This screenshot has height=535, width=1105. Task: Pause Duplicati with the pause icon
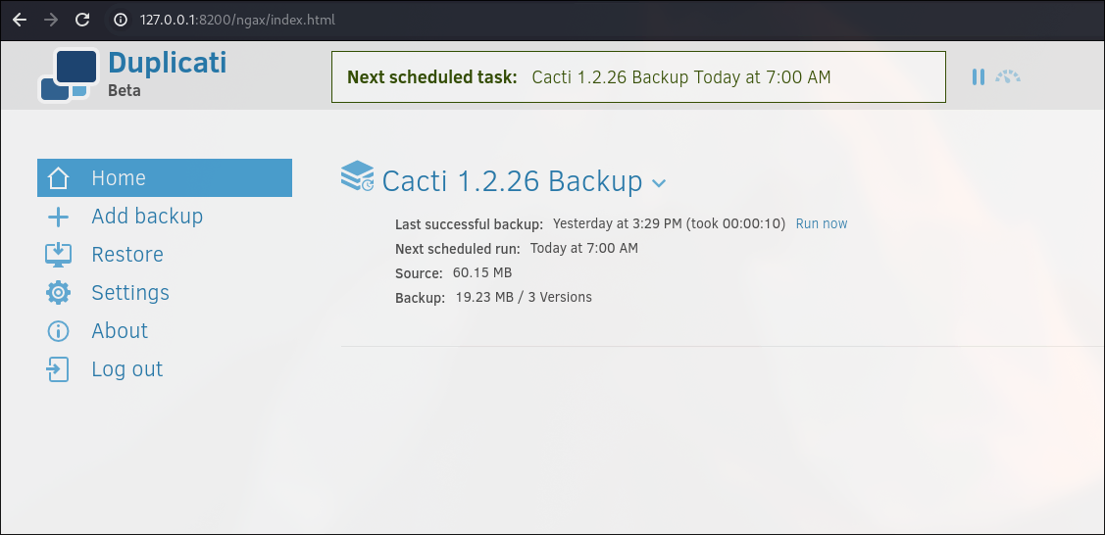click(978, 76)
